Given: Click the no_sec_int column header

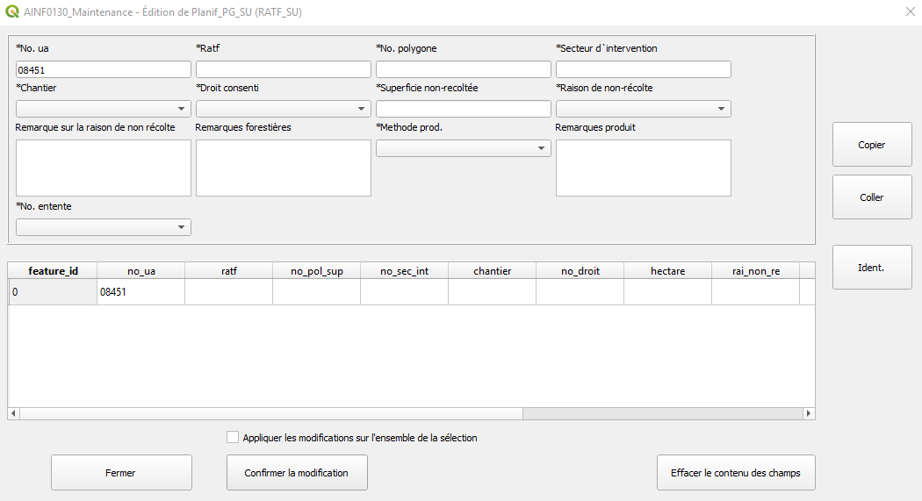Looking at the screenshot, I should [404, 271].
